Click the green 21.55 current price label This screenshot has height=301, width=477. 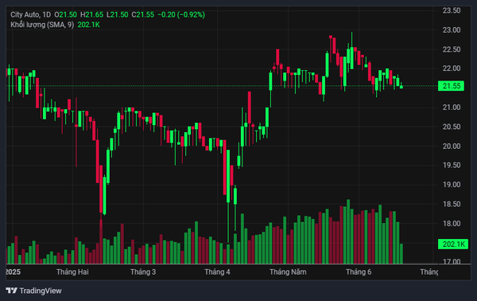click(451, 86)
